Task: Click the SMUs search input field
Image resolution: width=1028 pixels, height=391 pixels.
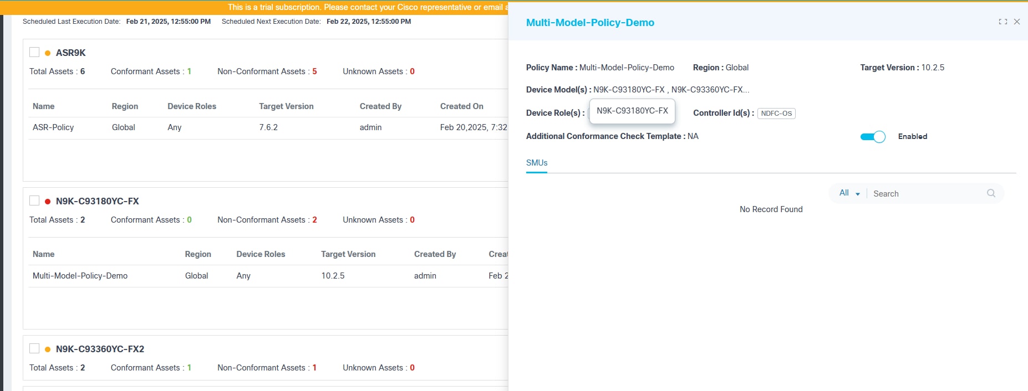Action: point(927,194)
